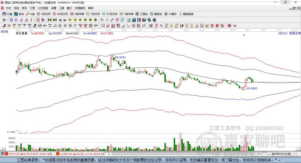Select the red fan lines tool
Viewport: 301px width, 163px height.
click(x=108, y=26)
